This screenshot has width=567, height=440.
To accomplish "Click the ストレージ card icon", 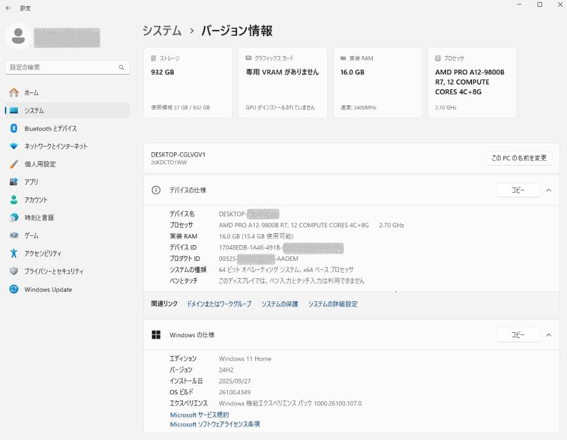I will pyautogui.click(x=154, y=58).
